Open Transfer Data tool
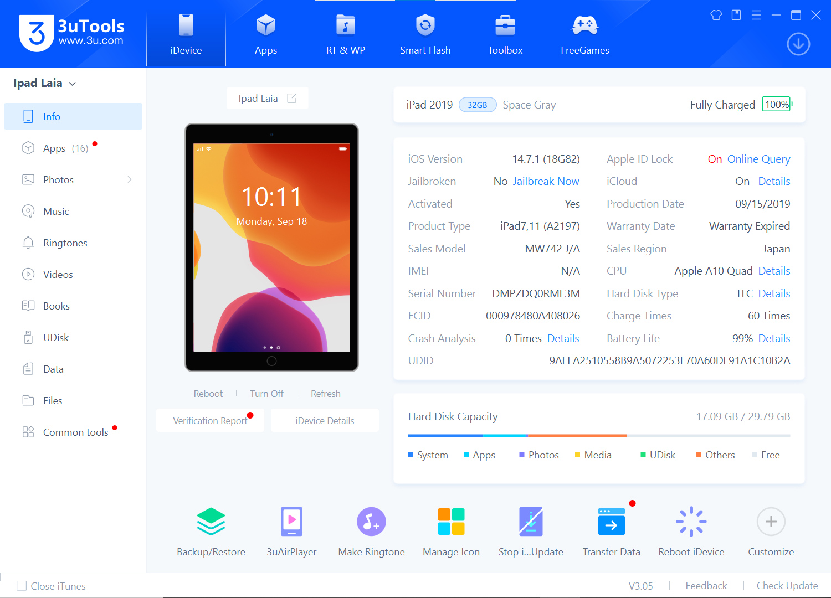The width and height of the screenshot is (831, 598). pos(612,532)
